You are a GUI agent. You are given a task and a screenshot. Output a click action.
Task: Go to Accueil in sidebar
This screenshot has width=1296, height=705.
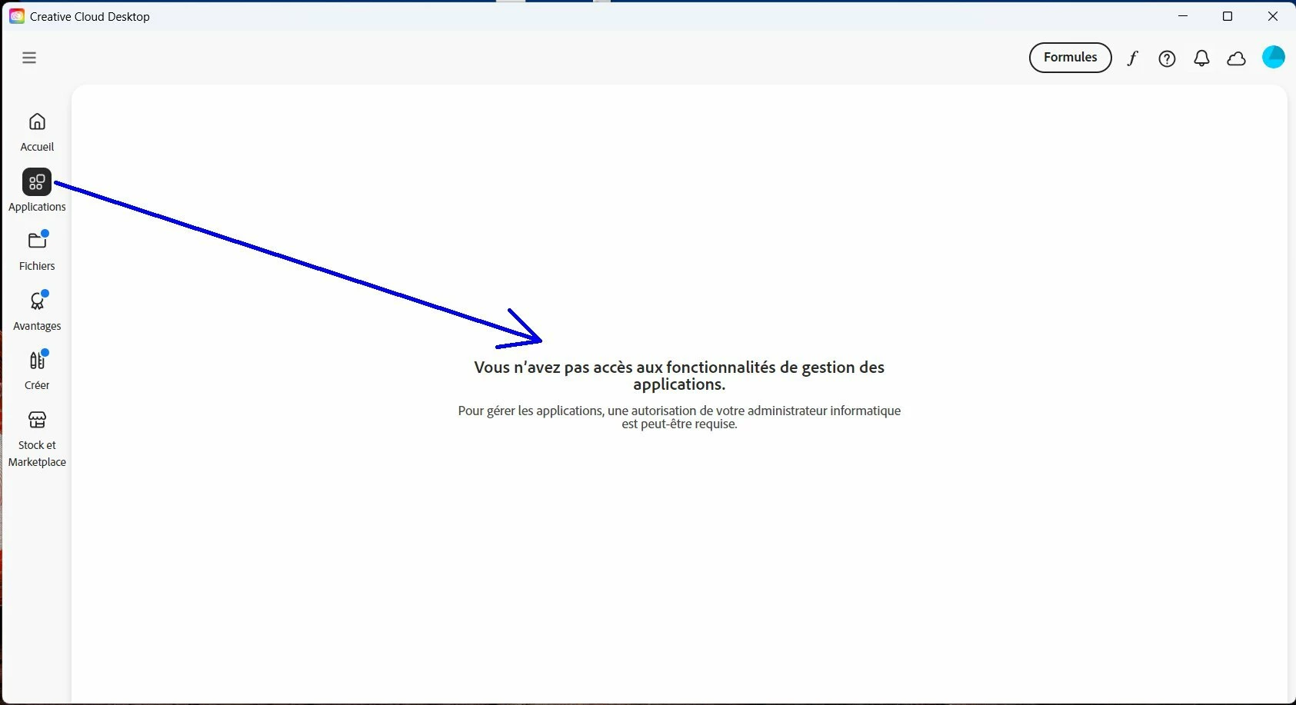37,132
